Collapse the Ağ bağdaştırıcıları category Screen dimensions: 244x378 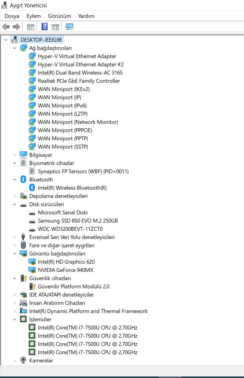[x=15, y=48]
